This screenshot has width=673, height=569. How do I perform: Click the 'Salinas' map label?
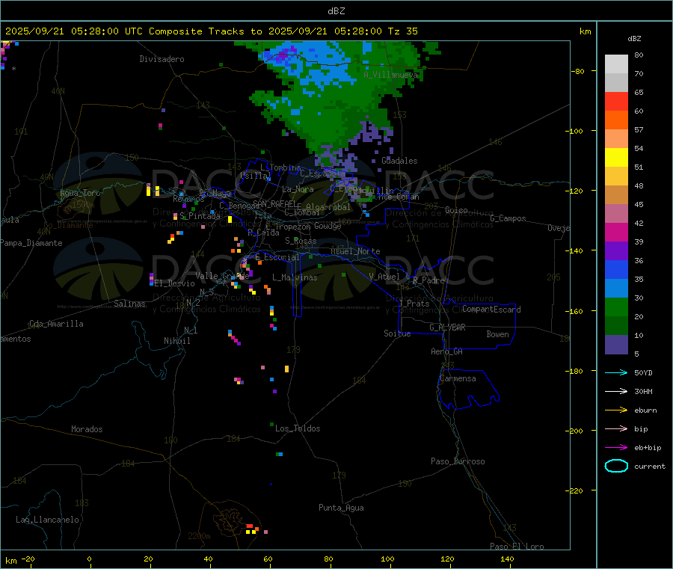(x=129, y=304)
